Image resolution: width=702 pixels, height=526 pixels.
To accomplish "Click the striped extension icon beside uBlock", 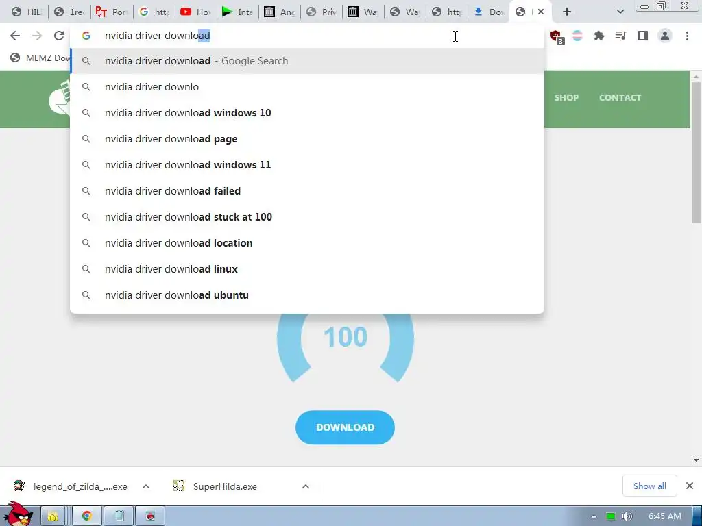I will click(x=577, y=36).
